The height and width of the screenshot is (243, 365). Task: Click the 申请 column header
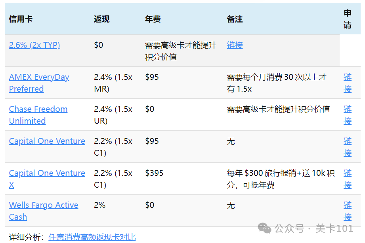click(x=348, y=19)
